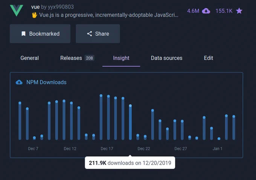Click the Jan 1 axis label

(217, 148)
